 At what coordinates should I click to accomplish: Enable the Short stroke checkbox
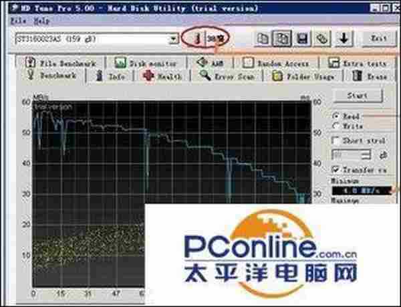click(337, 141)
